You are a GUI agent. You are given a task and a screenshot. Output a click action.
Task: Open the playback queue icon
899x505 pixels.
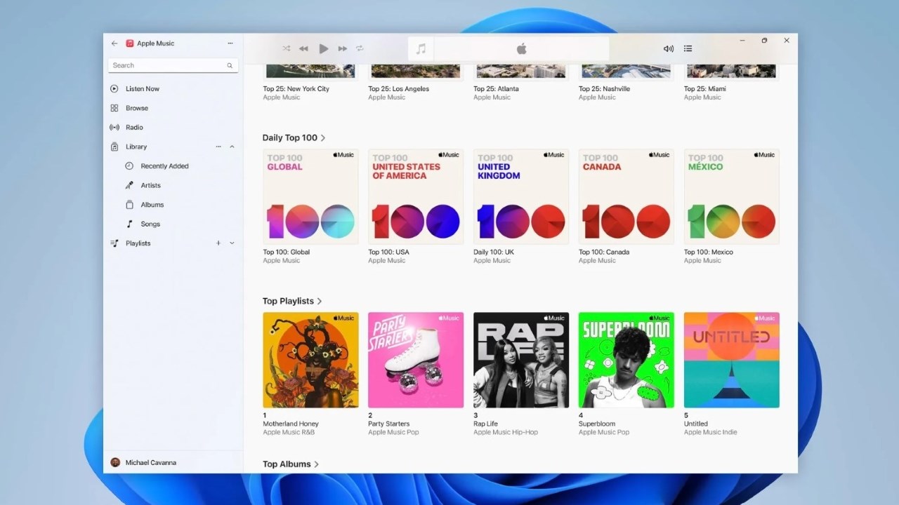coord(688,48)
